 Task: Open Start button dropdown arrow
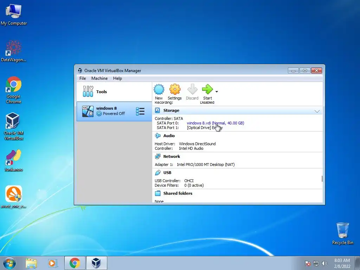click(x=217, y=92)
